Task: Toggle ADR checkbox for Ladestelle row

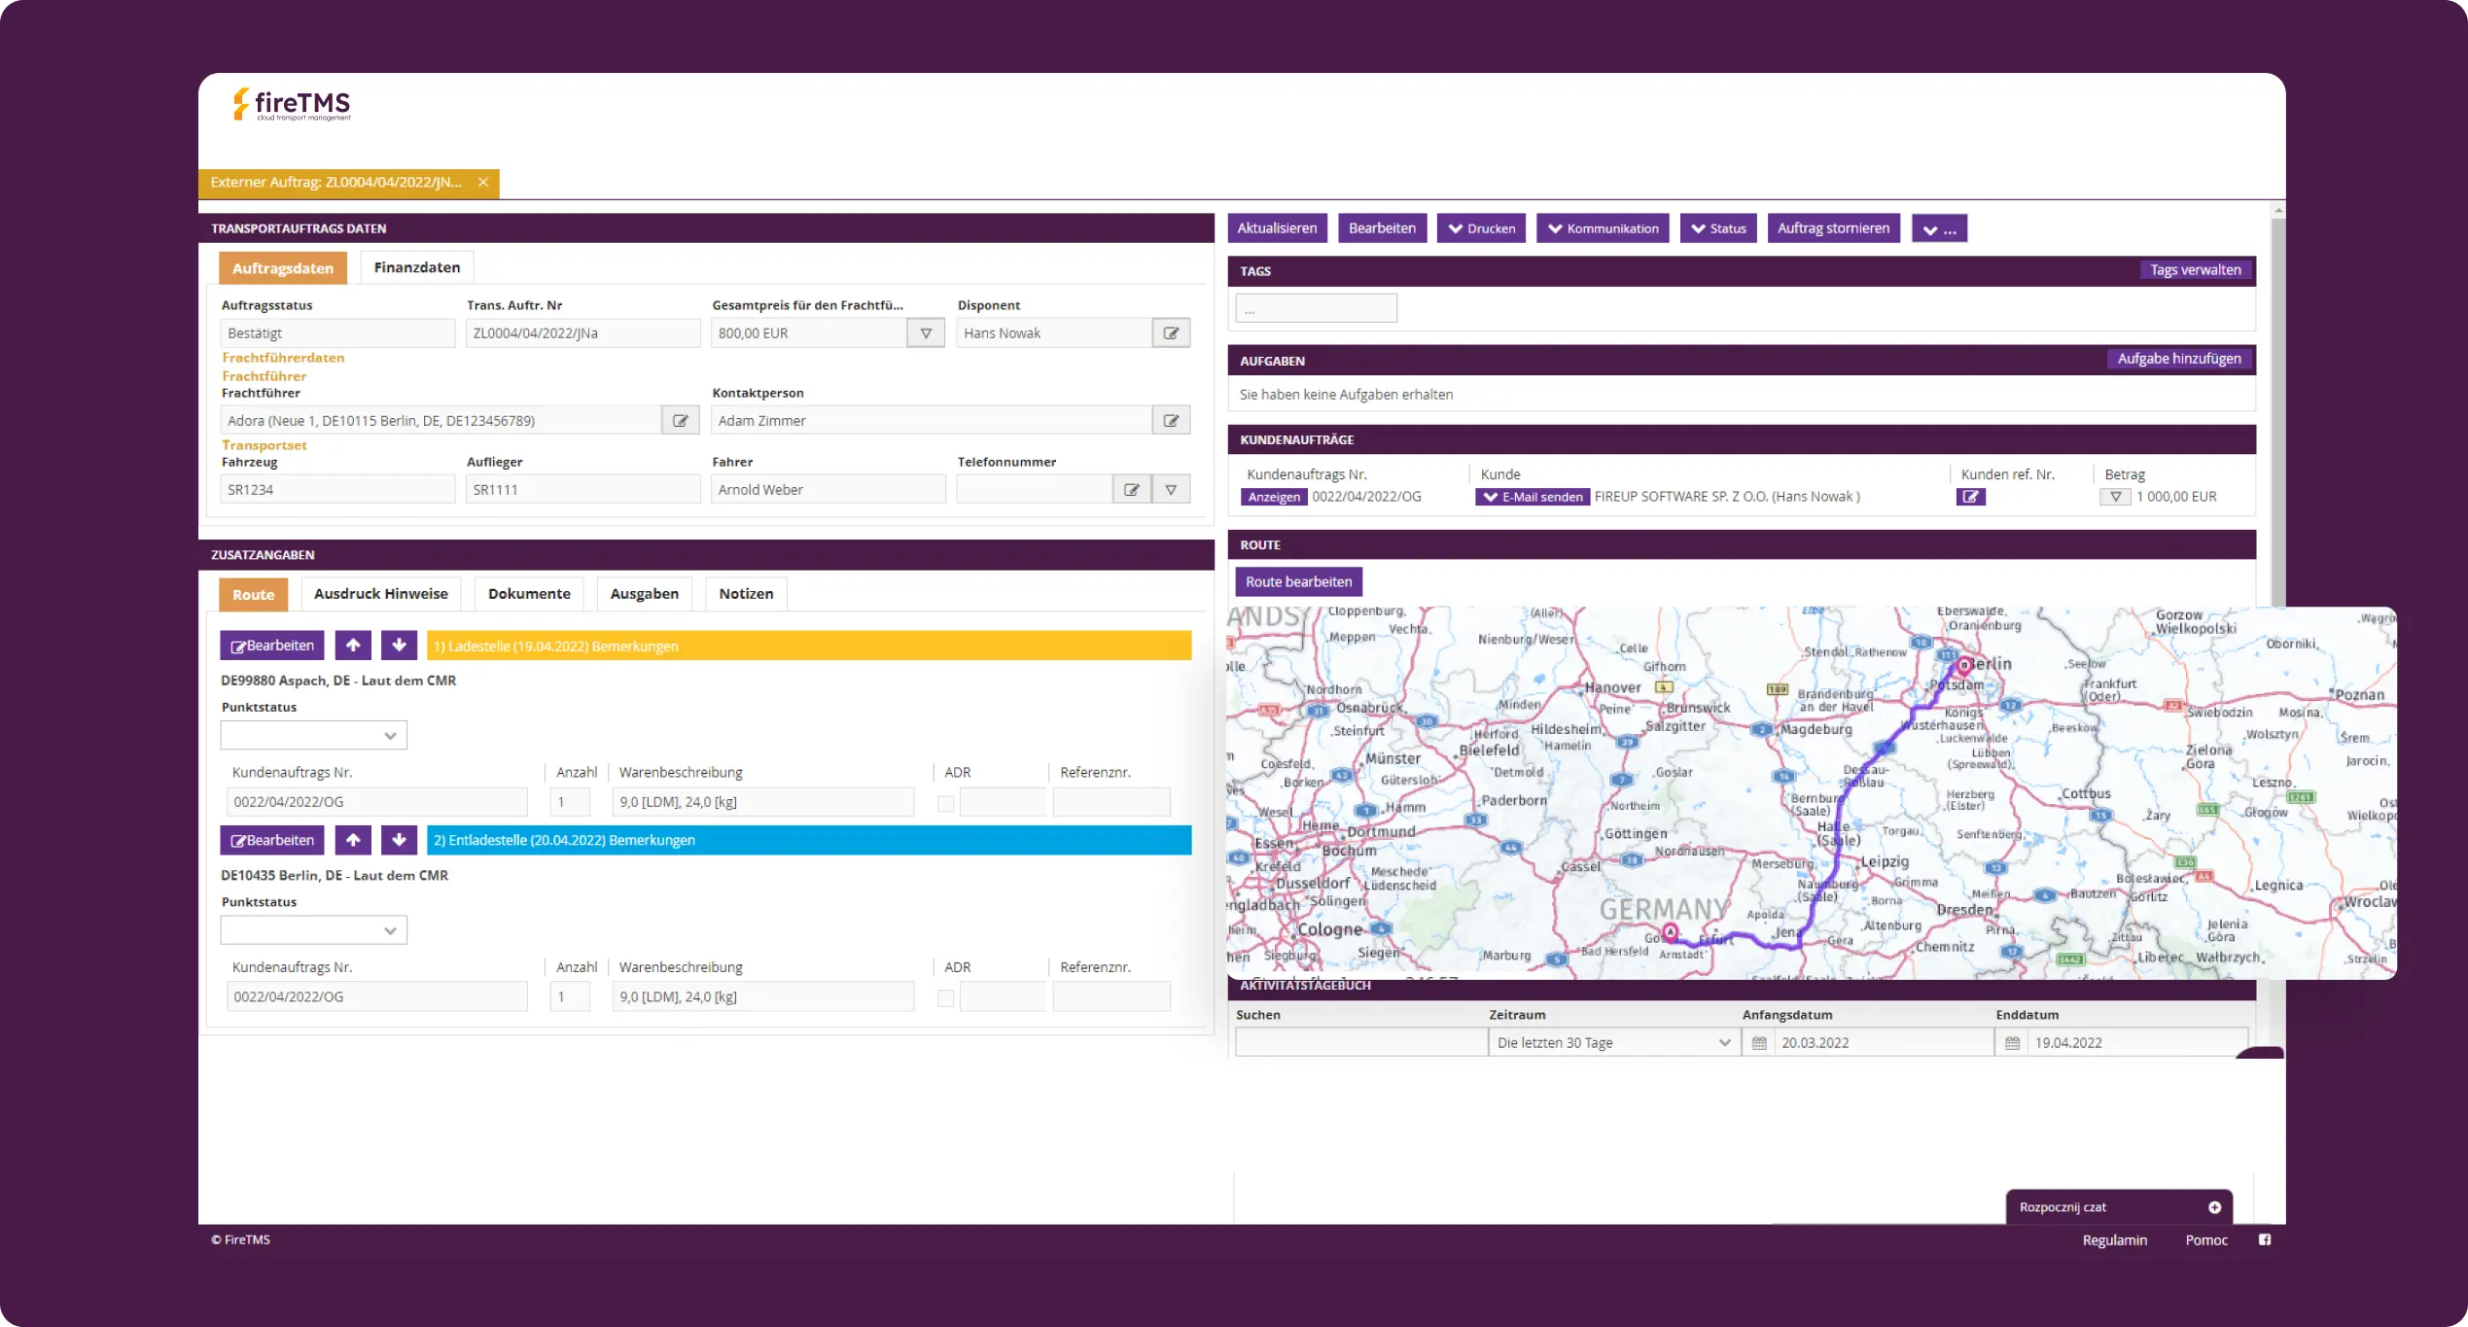Action: pyautogui.click(x=945, y=803)
